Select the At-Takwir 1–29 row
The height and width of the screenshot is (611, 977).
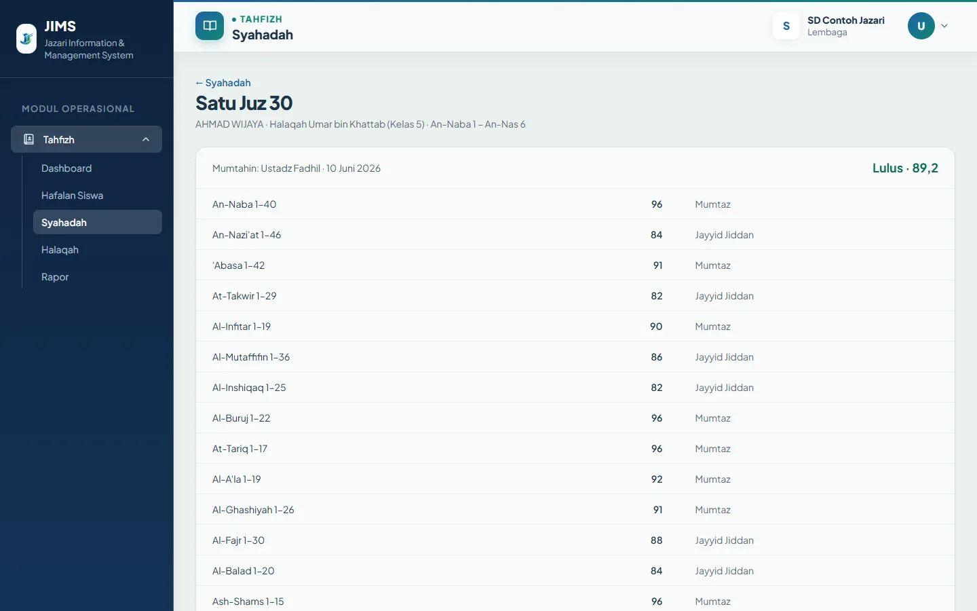coord(575,296)
